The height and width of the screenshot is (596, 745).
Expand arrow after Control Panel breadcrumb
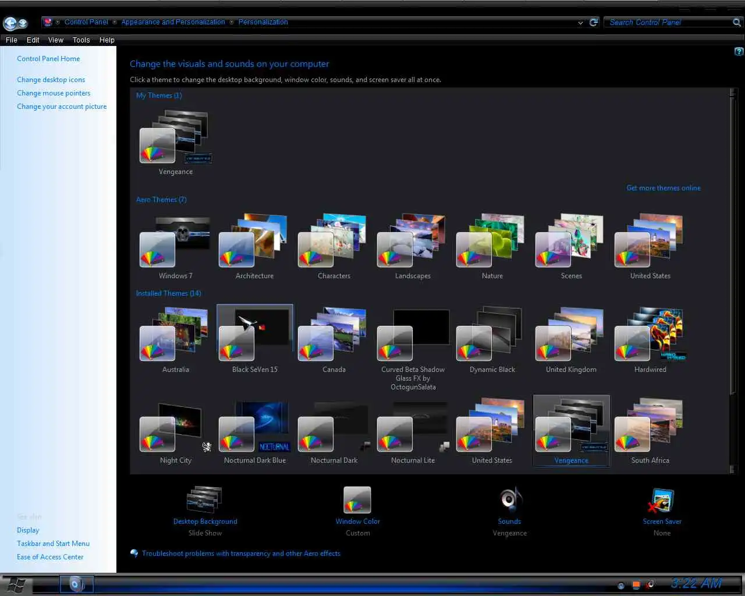(115, 22)
